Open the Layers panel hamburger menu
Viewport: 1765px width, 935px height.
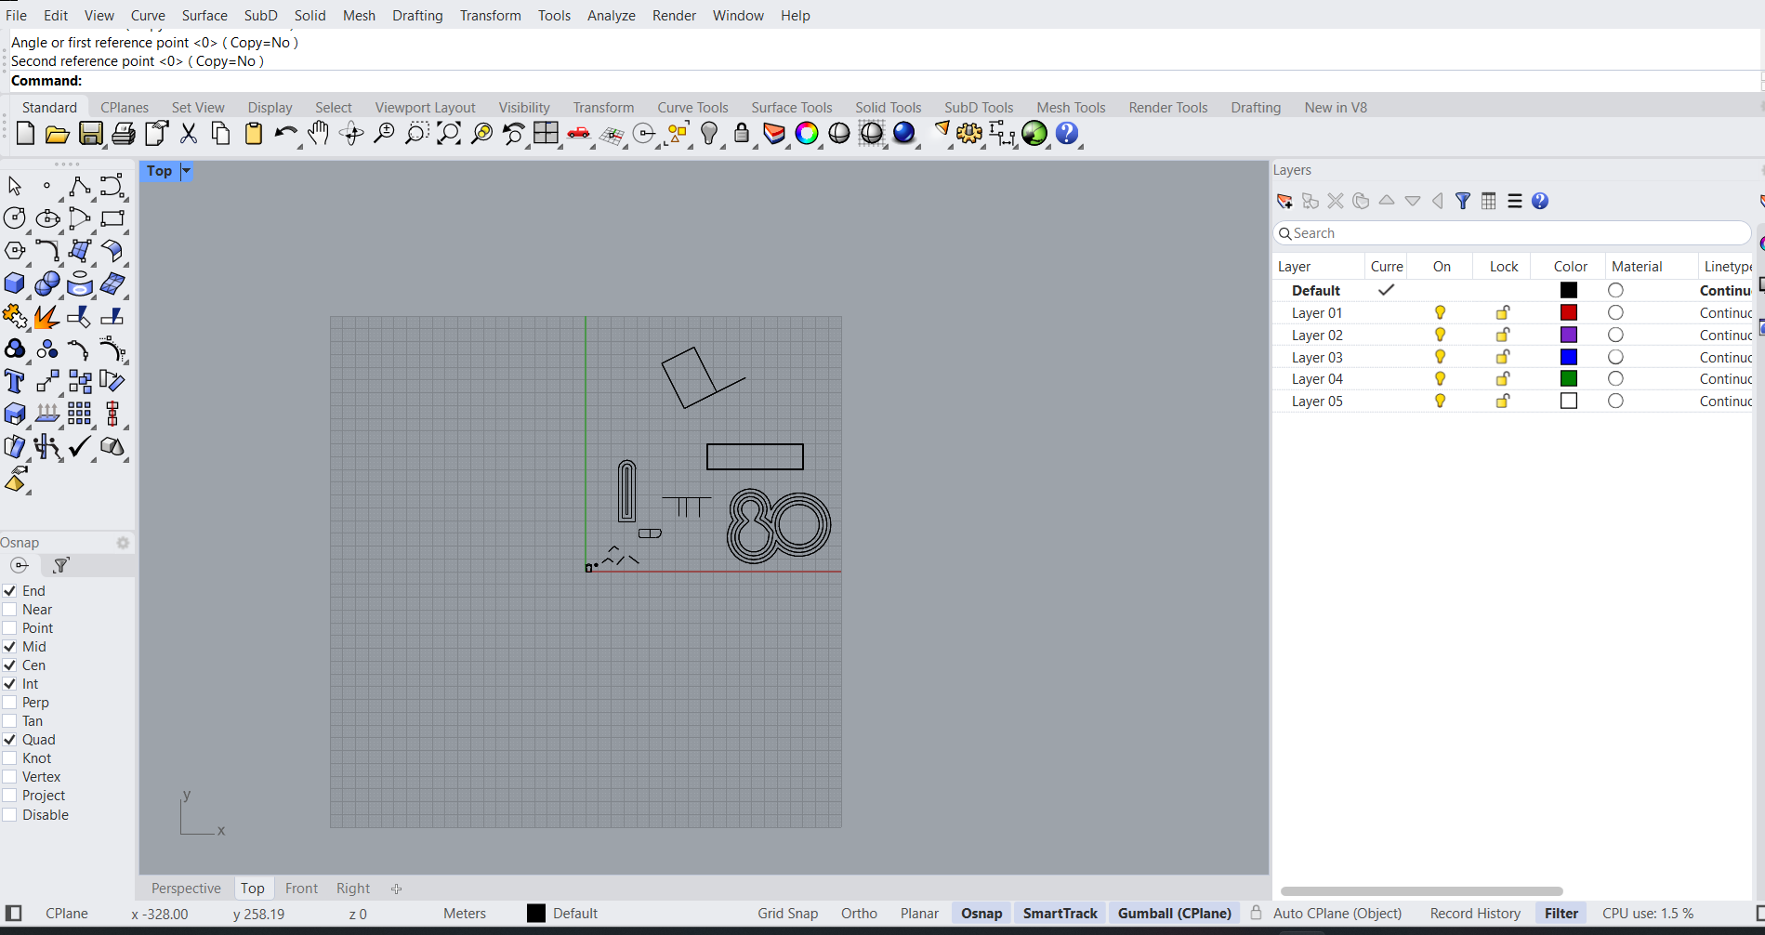pyautogui.click(x=1515, y=201)
